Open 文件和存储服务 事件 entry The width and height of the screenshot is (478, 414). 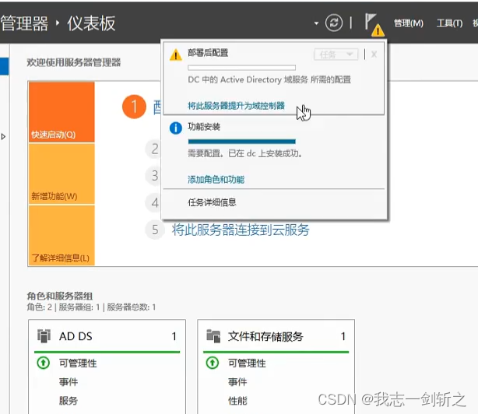click(x=237, y=382)
